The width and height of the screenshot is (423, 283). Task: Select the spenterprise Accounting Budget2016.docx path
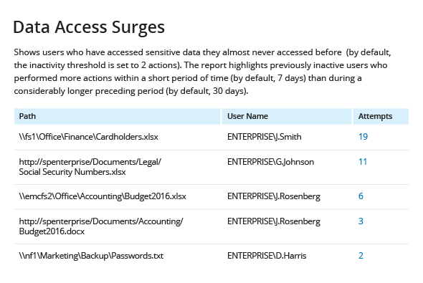coord(101,226)
